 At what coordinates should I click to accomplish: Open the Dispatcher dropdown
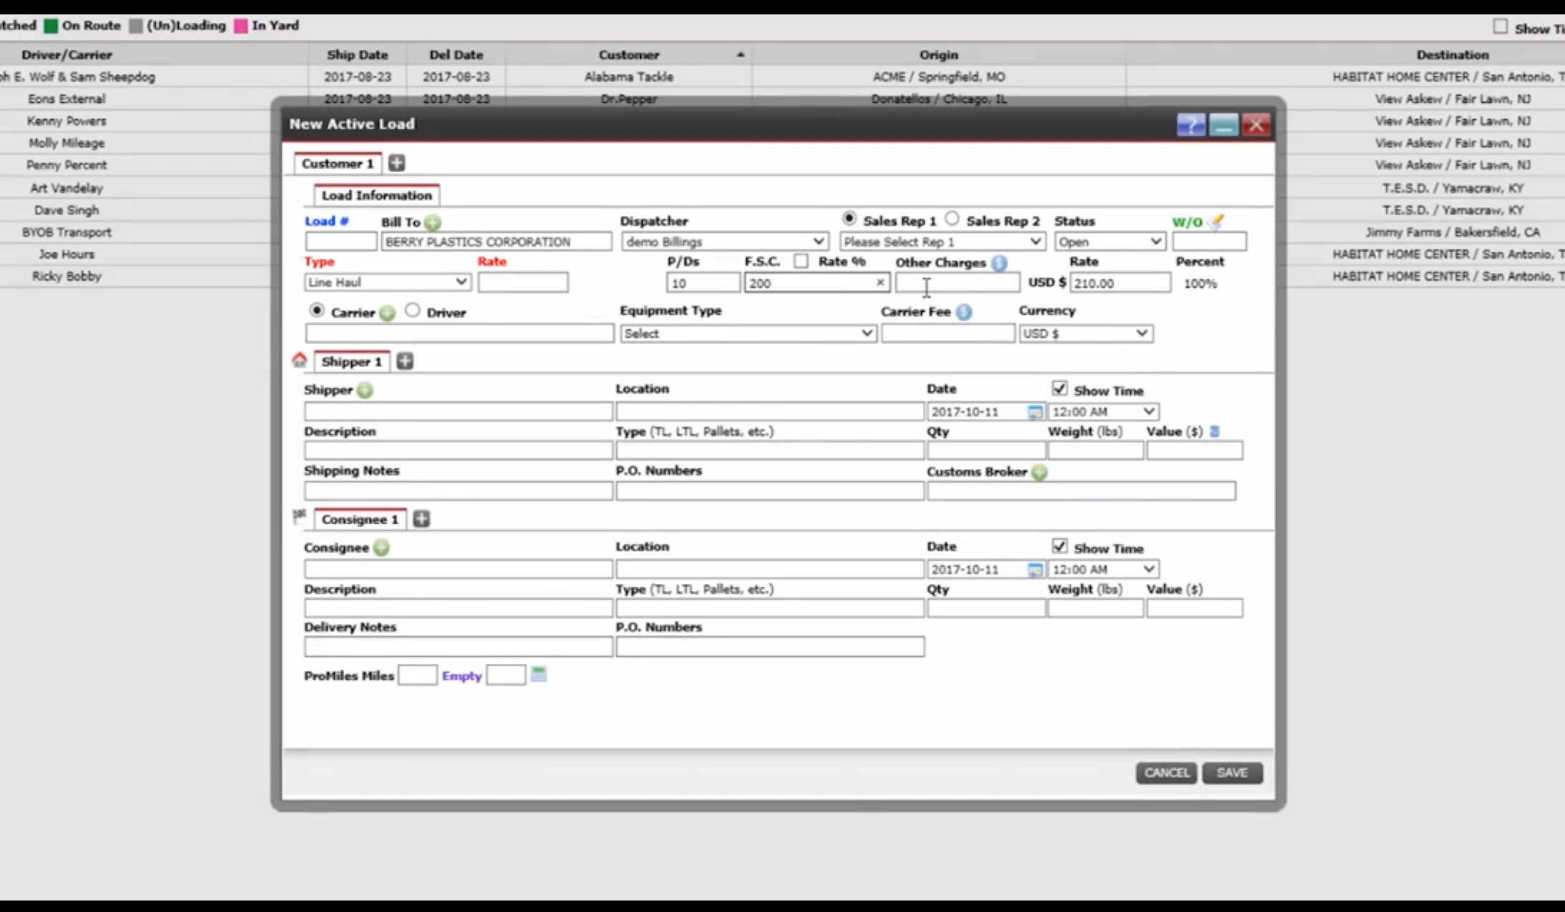click(x=724, y=242)
